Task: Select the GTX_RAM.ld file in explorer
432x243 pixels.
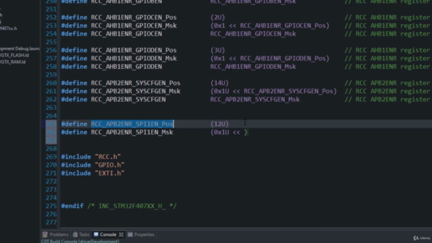Action: click(x=13, y=61)
